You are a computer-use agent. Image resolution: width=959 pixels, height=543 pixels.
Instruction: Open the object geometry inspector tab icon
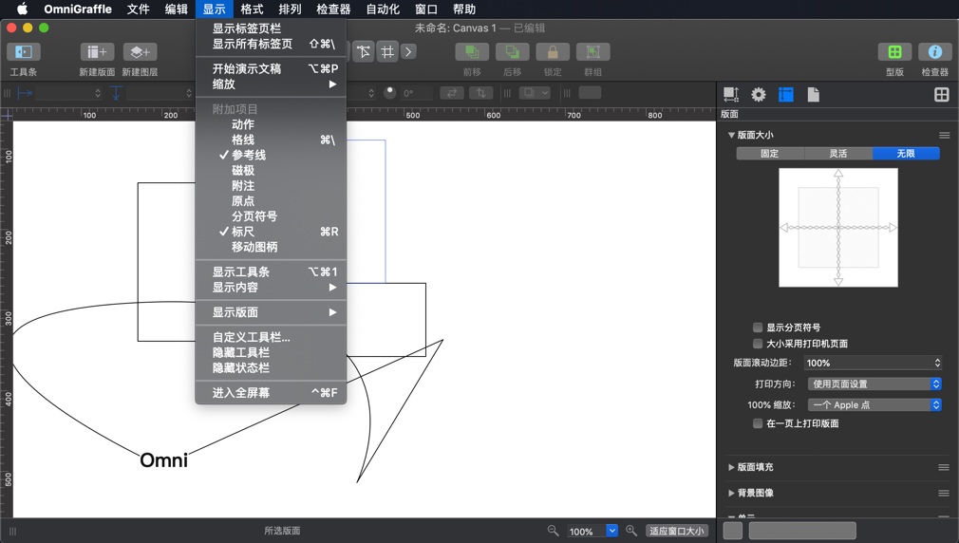tap(731, 94)
